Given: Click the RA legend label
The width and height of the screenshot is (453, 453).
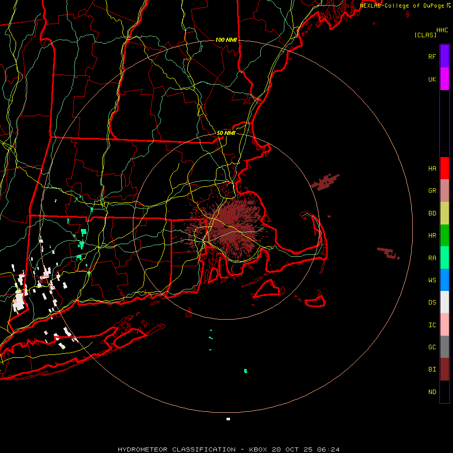Looking at the screenshot, I should (x=432, y=258).
